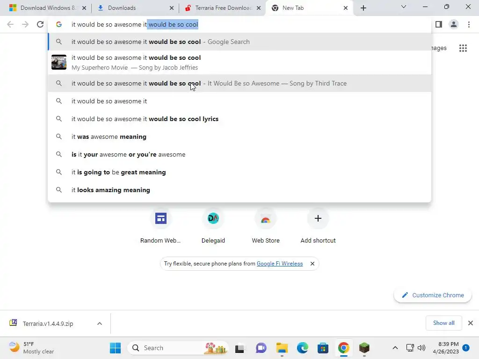This screenshot has width=479, height=359.
Task: Choose the Third Trace song suggestion
Action: 239,83
